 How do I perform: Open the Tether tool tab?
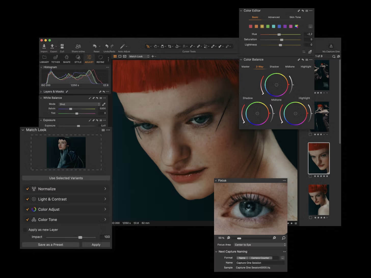click(x=56, y=58)
